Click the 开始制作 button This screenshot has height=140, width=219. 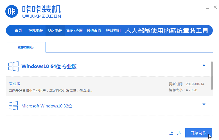(x=198, y=133)
